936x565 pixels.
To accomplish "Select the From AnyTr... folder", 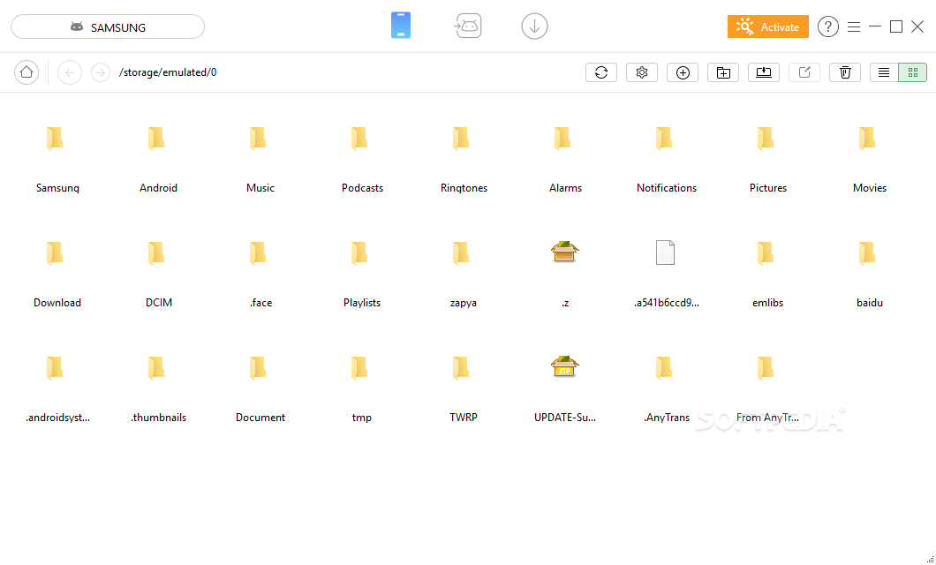I will pyautogui.click(x=768, y=388).
